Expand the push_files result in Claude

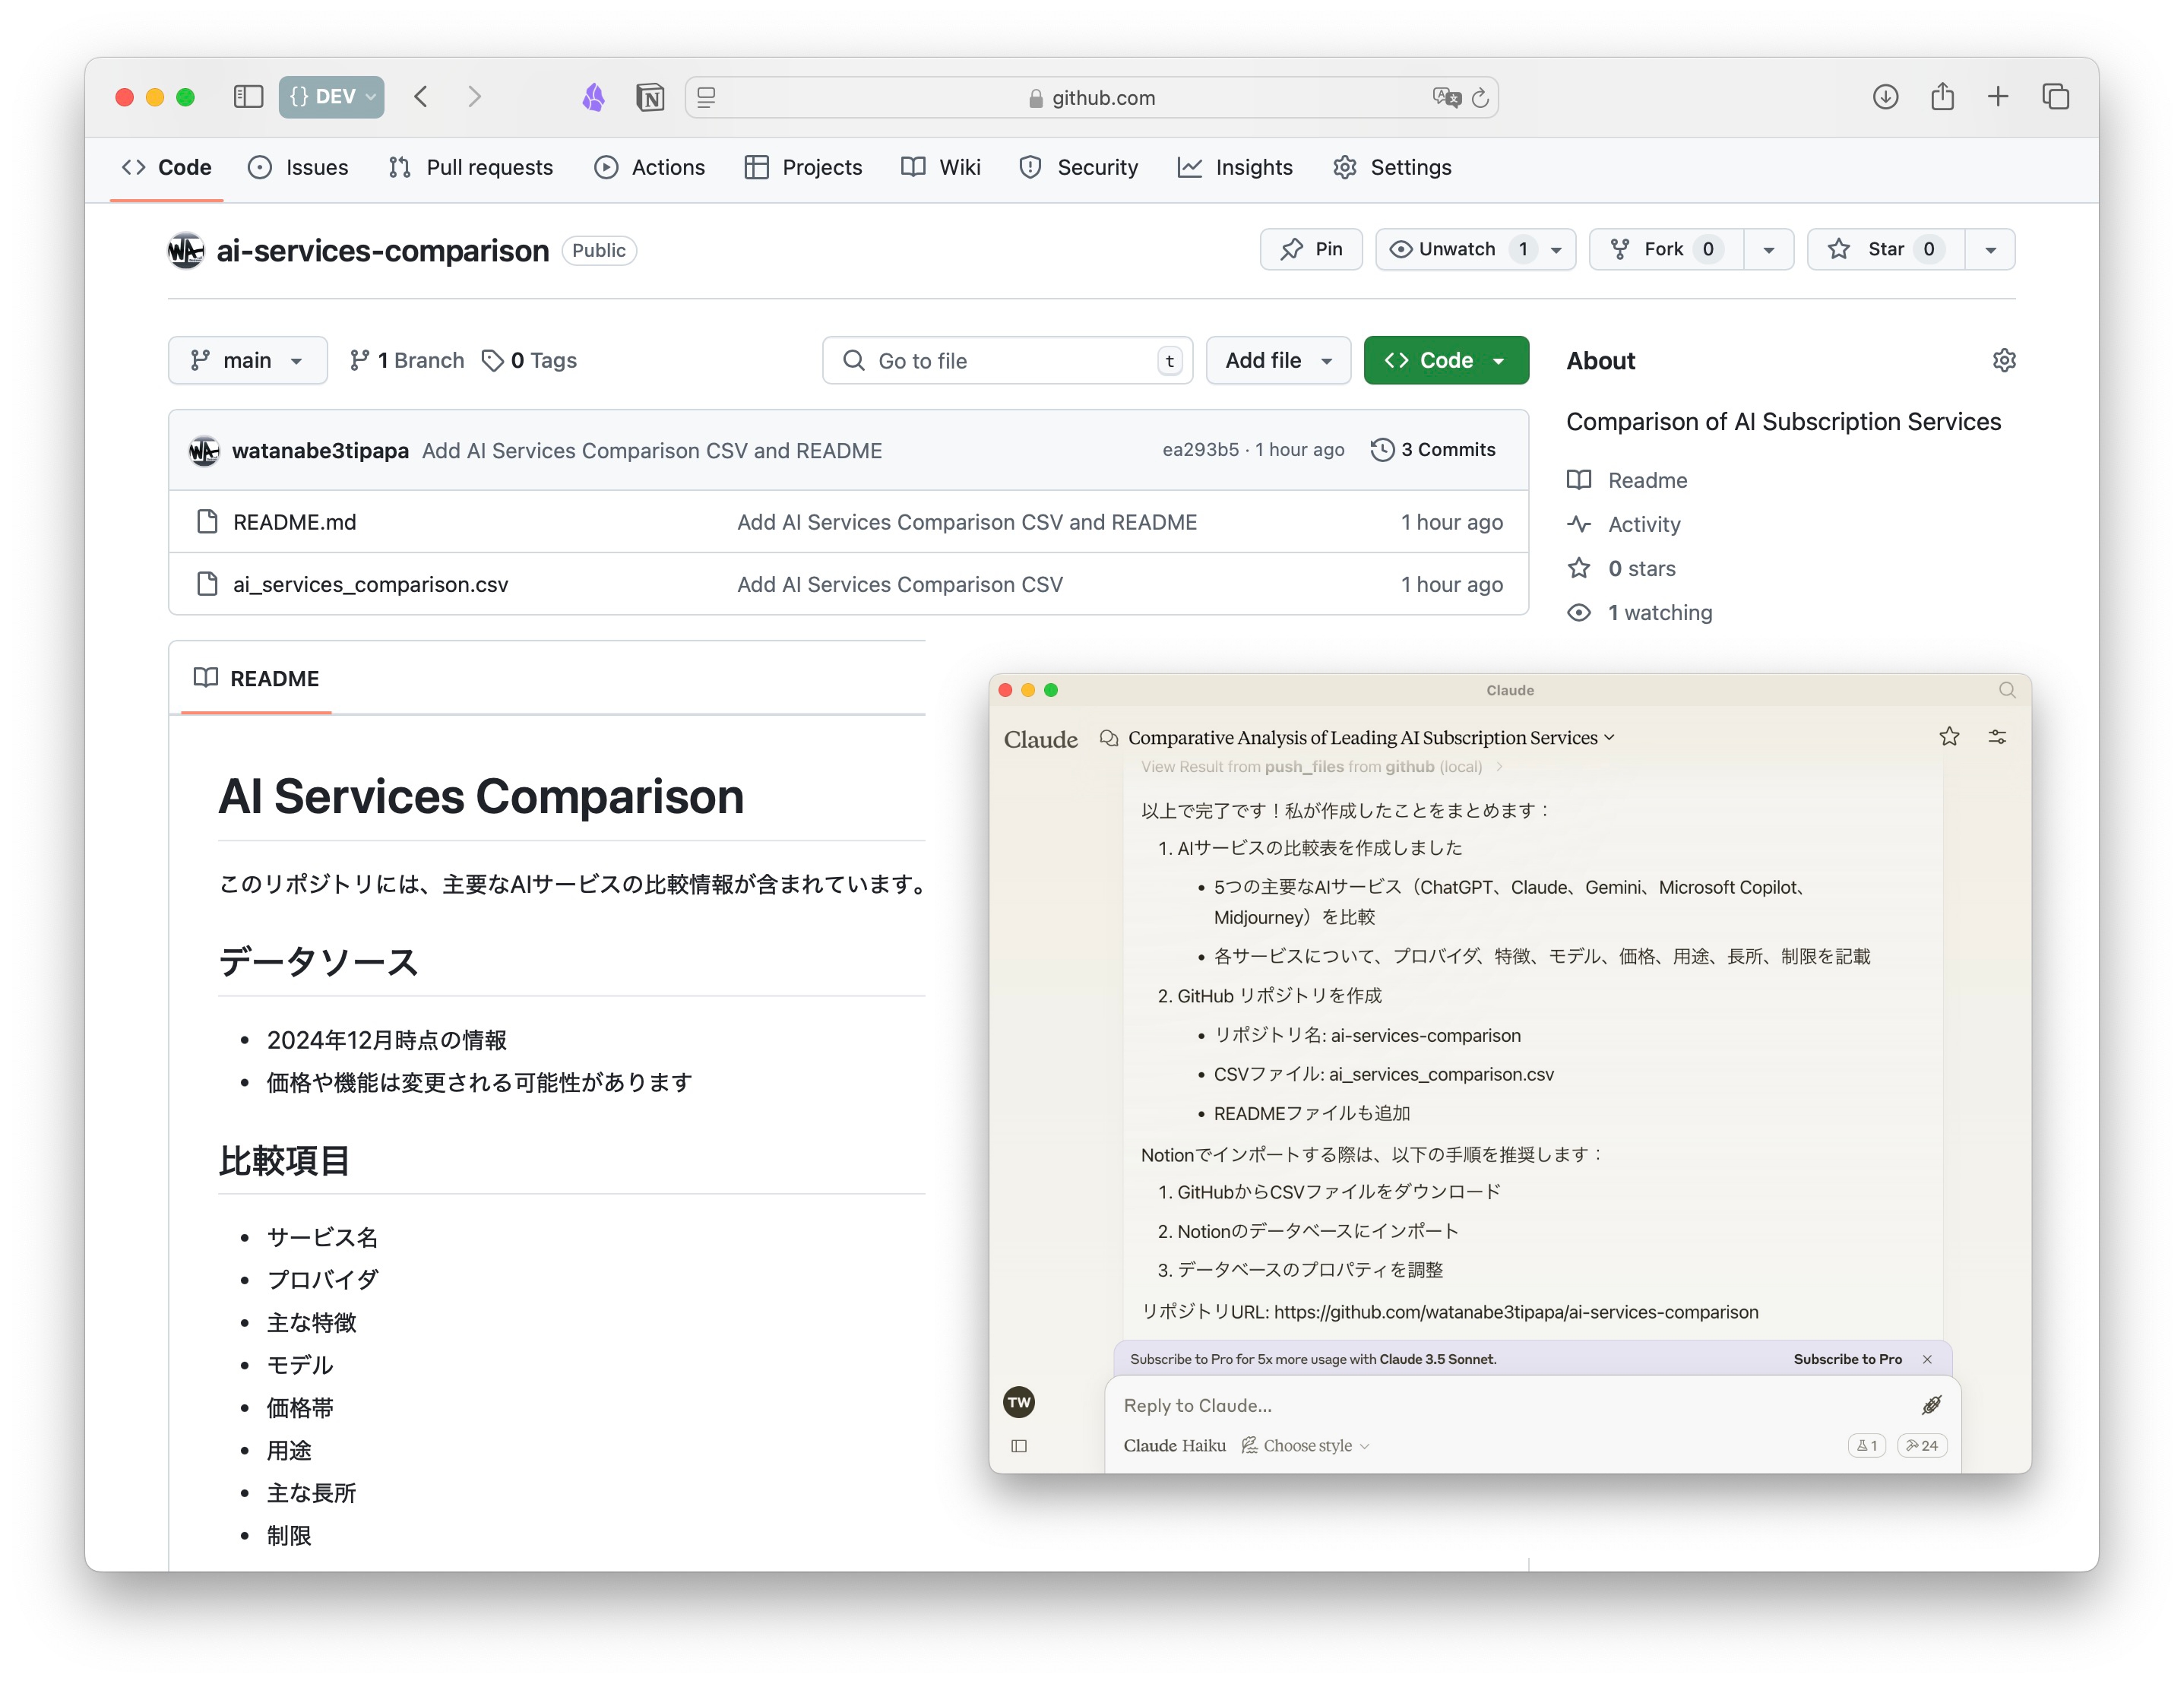(1322, 767)
